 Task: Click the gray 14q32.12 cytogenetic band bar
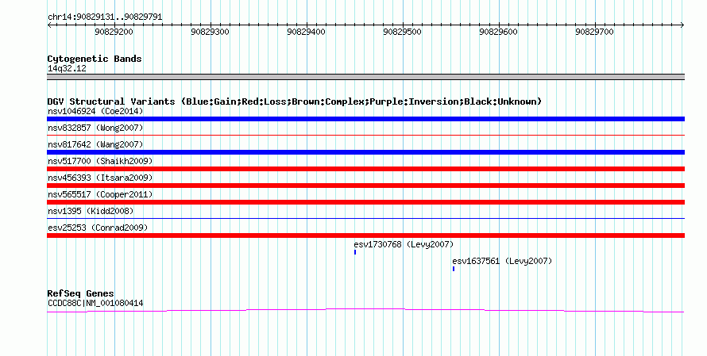365,77
